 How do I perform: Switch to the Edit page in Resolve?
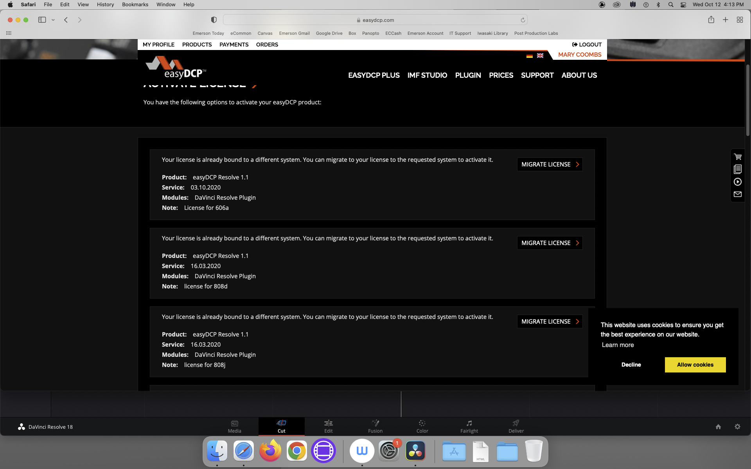329,426
